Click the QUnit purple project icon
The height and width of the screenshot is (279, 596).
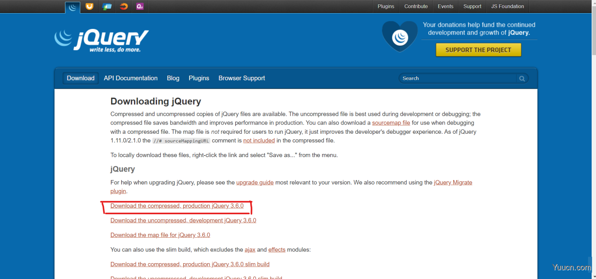tap(139, 7)
